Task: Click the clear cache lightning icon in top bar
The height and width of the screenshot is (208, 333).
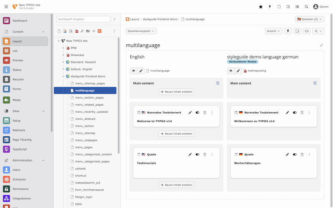Action: coord(270,7)
